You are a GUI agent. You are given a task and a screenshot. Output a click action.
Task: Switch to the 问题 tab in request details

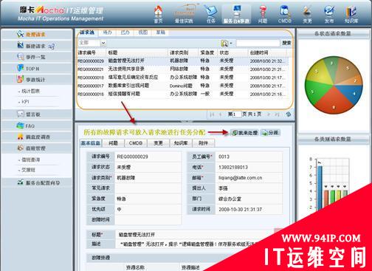pos(113,143)
